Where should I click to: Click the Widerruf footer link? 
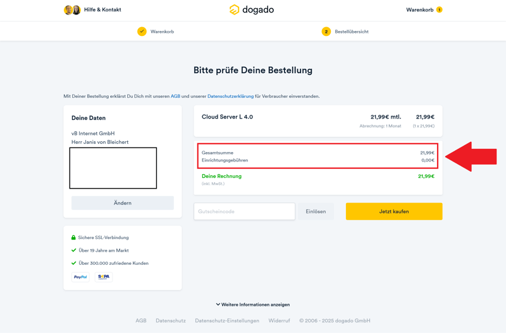279,320
